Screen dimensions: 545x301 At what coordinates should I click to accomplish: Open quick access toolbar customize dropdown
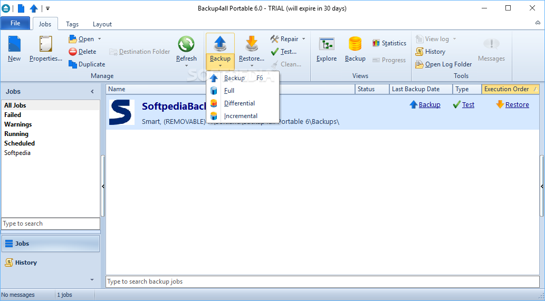tap(47, 8)
